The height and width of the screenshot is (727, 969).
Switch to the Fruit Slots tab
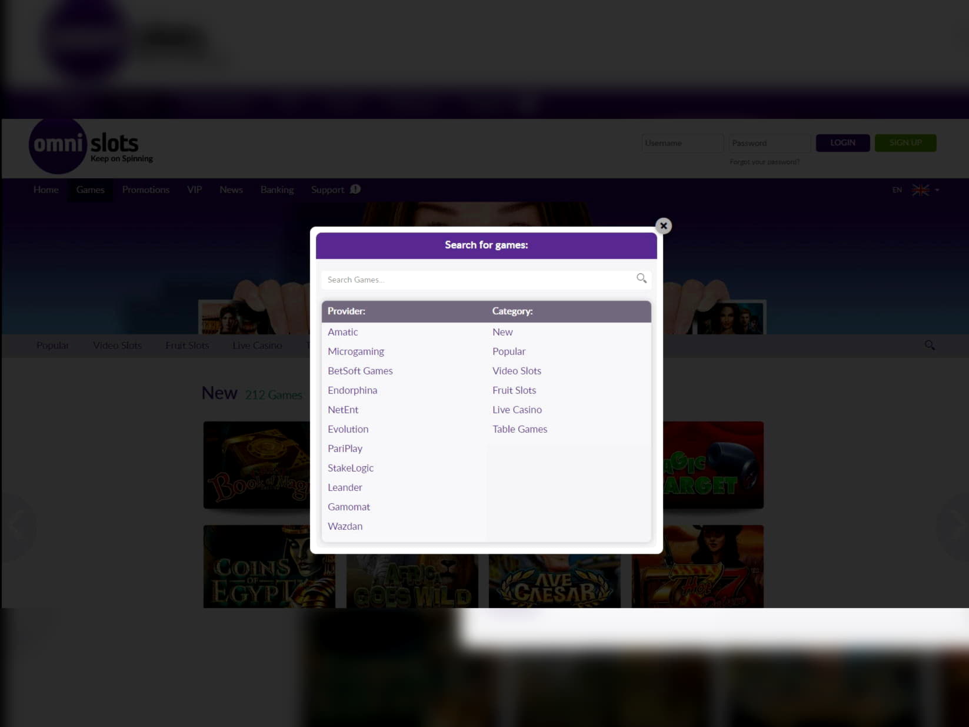pyautogui.click(x=187, y=346)
